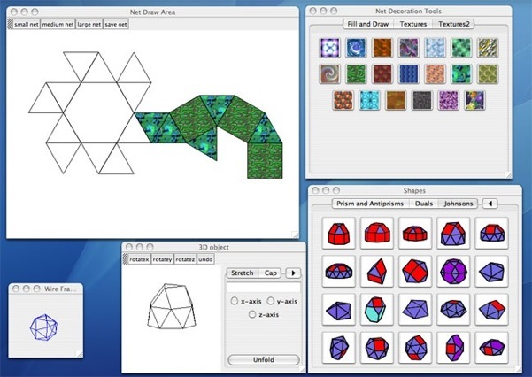The image size is (532, 377).
Task: Select the first shape in top row of Shapes
Action: tap(338, 234)
